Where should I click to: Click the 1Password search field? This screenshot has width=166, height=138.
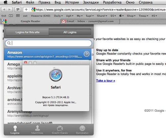[x=48, y=43]
